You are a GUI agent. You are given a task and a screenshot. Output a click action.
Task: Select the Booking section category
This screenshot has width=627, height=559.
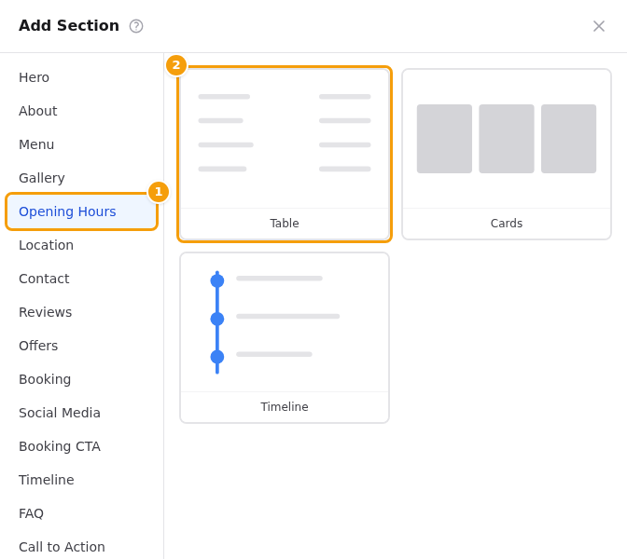coord(81,379)
